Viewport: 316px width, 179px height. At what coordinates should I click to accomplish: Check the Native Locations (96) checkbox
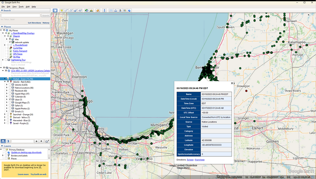10,88
